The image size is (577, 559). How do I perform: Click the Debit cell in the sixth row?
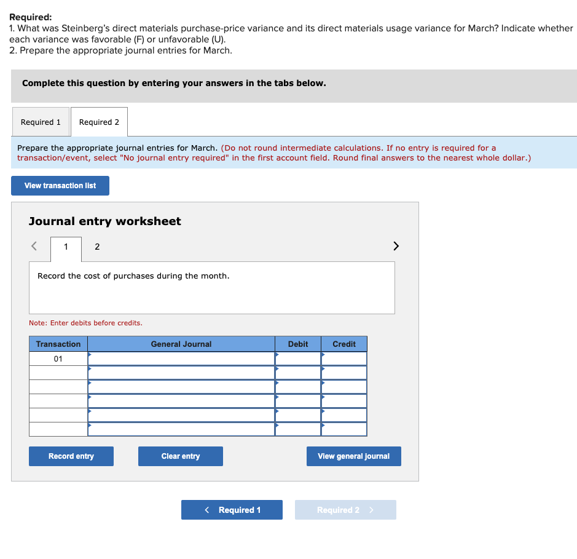tap(298, 429)
